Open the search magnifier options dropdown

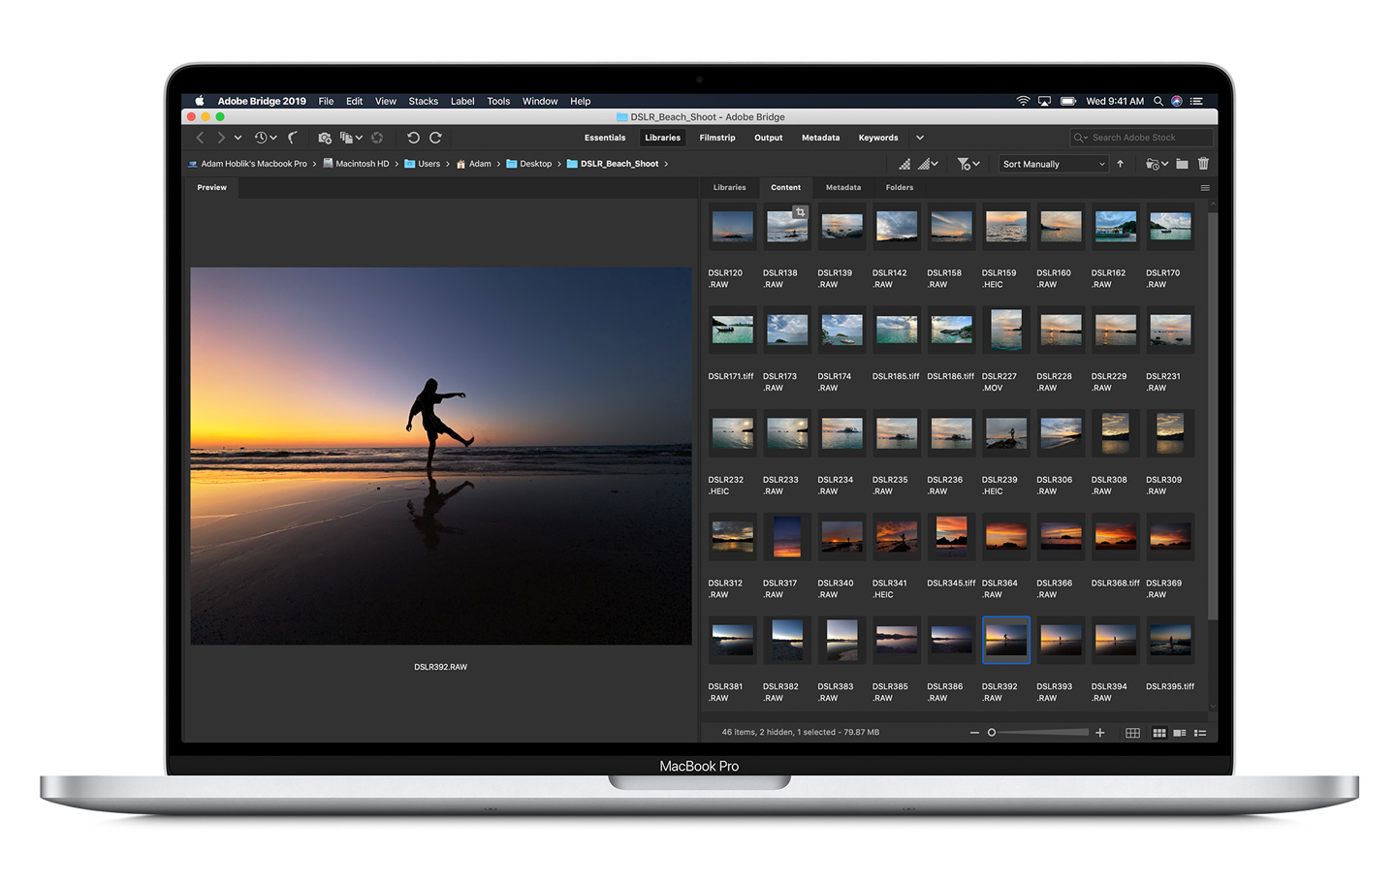pyautogui.click(x=1080, y=138)
